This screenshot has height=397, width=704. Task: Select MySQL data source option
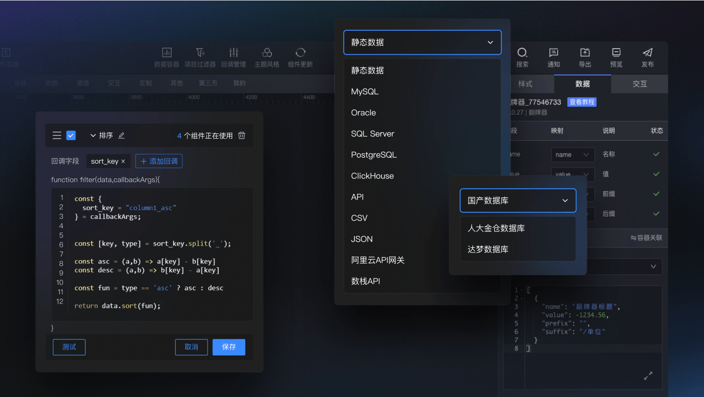(422, 92)
